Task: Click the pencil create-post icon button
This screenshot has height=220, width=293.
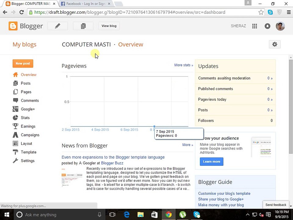Action: 58,26
